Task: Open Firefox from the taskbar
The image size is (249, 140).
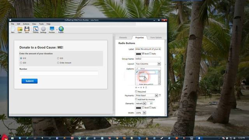Action: tap(124, 138)
